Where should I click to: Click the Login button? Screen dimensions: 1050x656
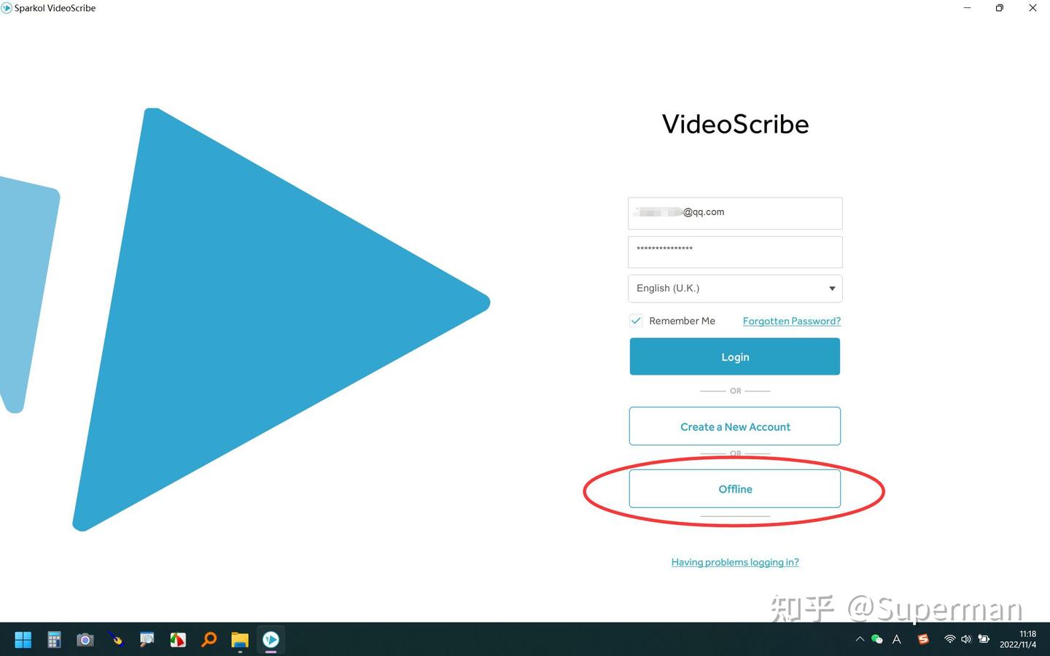735,356
